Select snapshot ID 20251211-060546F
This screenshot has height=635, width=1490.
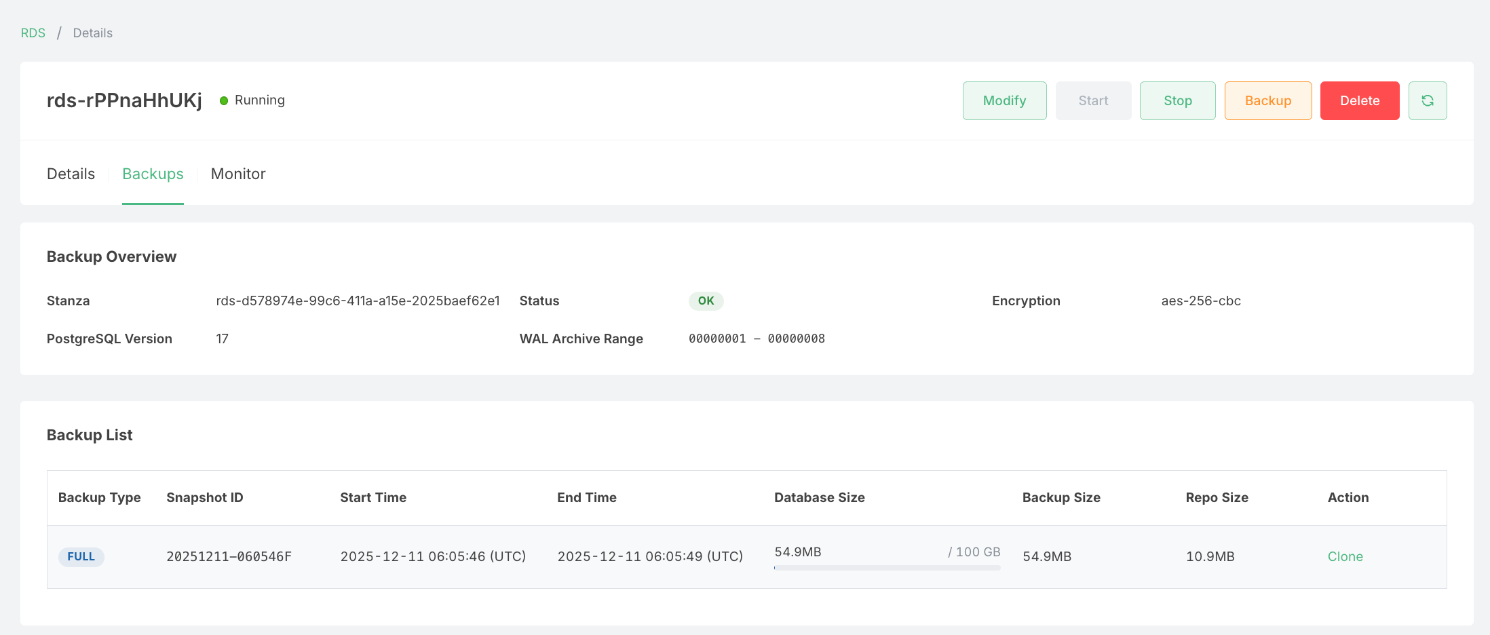coord(229,557)
